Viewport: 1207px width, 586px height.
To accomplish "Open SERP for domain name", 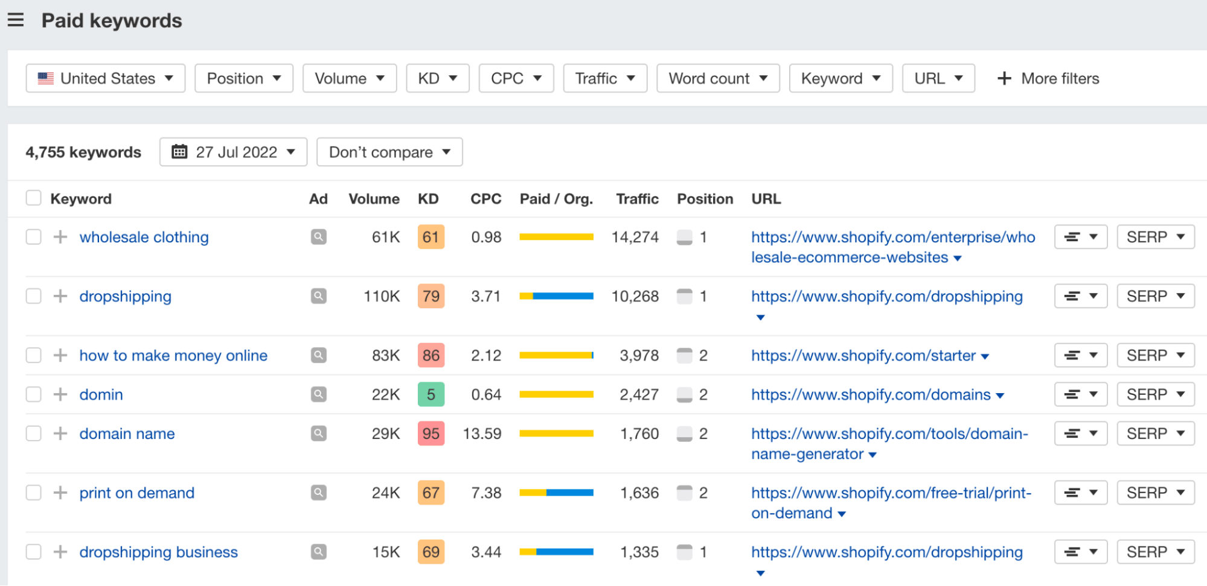I will tap(1156, 433).
